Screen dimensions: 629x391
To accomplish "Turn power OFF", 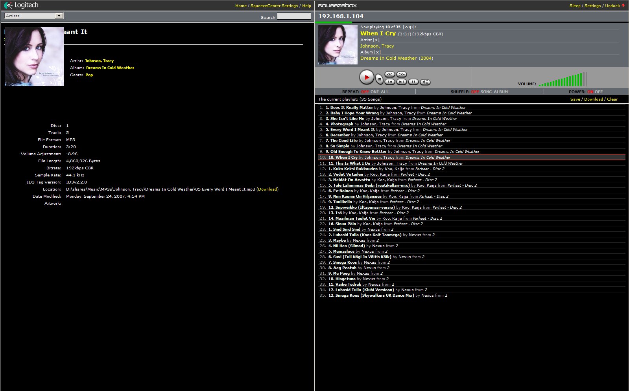I will click(599, 92).
